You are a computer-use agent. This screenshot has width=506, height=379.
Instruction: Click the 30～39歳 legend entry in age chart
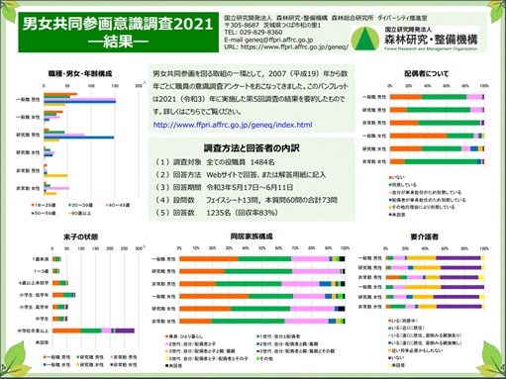[x=80, y=205]
